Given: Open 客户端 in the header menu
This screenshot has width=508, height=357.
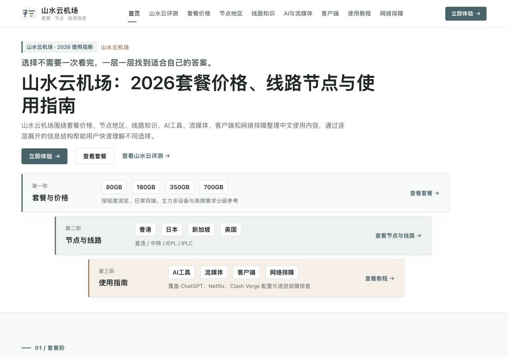Looking at the screenshot, I should pyautogui.click(x=330, y=13).
